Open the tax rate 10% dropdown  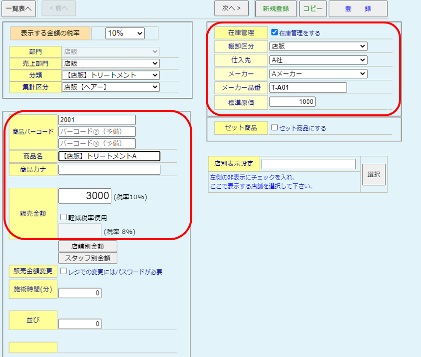click(x=125, y=33)
